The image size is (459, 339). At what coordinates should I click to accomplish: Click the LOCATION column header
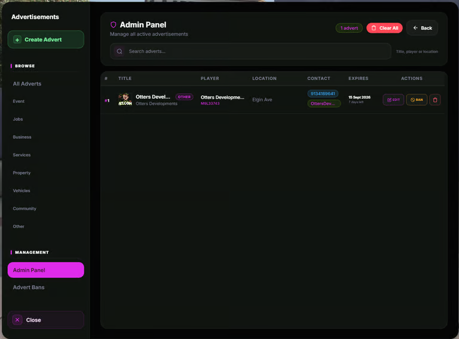pos(264,78)
